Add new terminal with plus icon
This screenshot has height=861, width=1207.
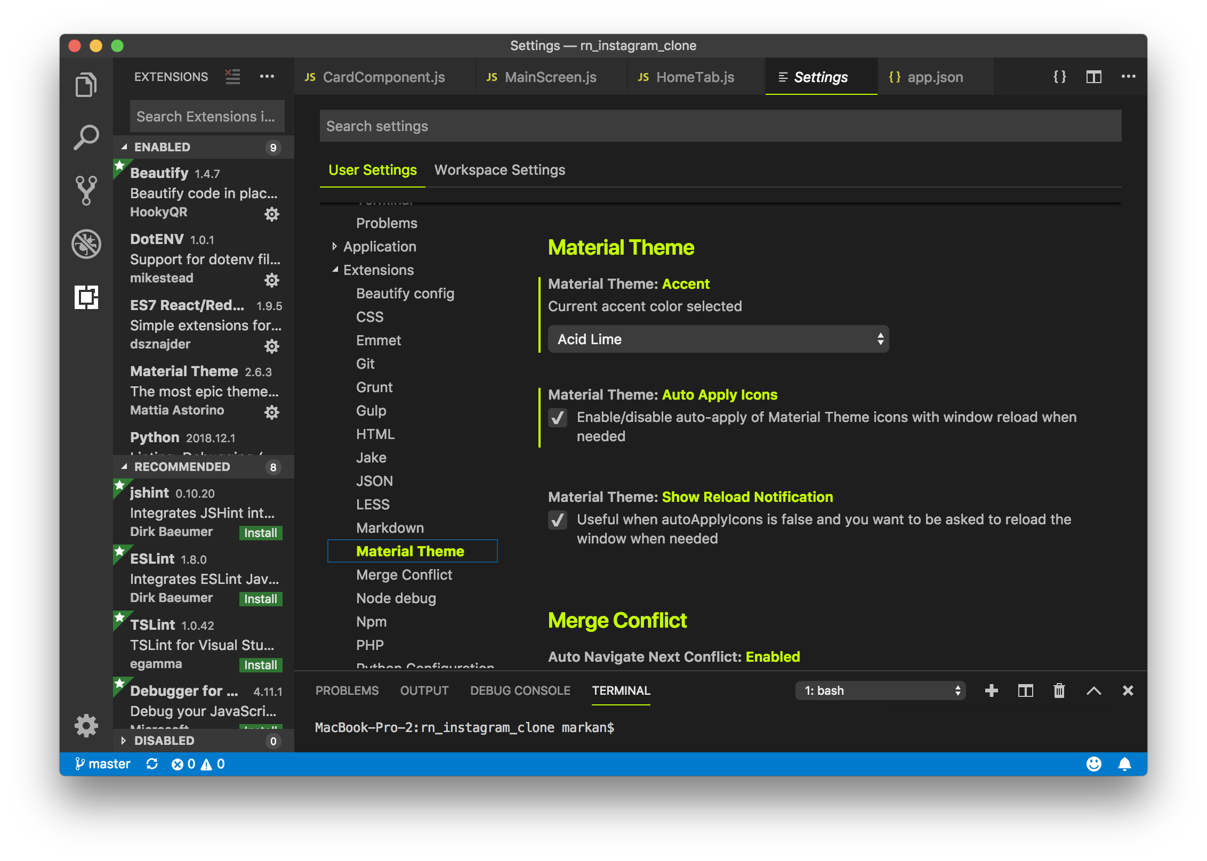(991, 691)
